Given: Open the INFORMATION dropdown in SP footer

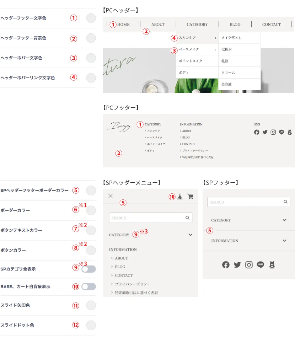Looking at the screenshot, I should [284, 241].
